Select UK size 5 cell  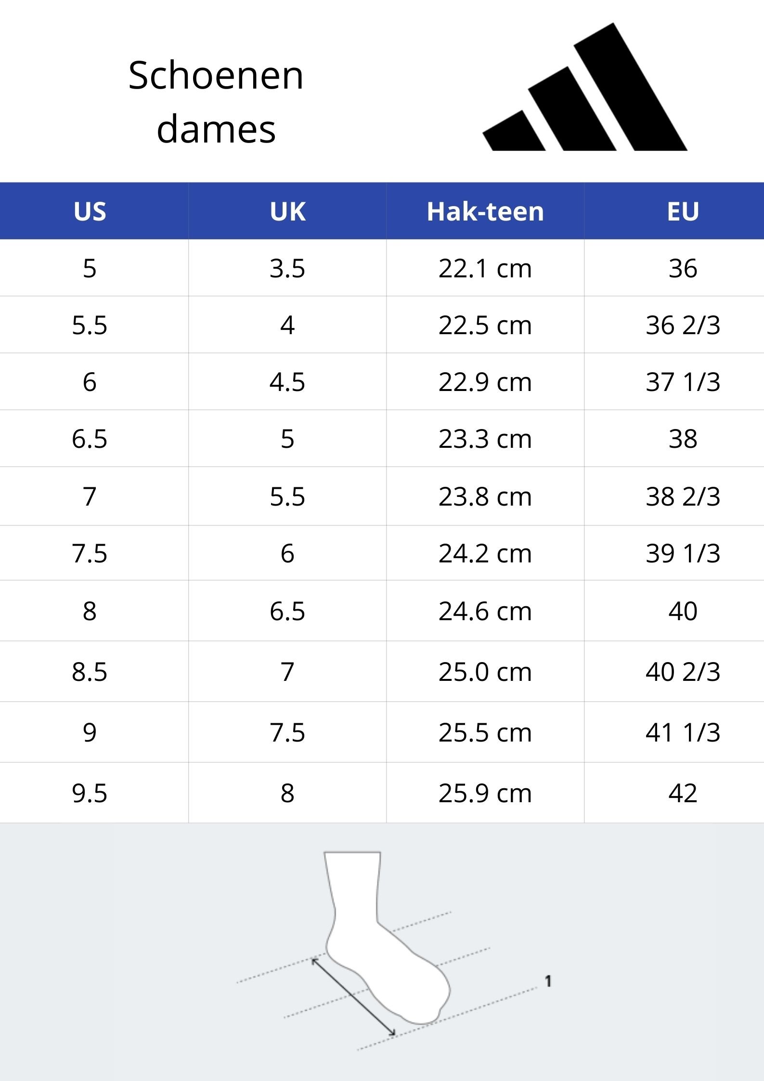pyautogui.click(x=287, y=439)
